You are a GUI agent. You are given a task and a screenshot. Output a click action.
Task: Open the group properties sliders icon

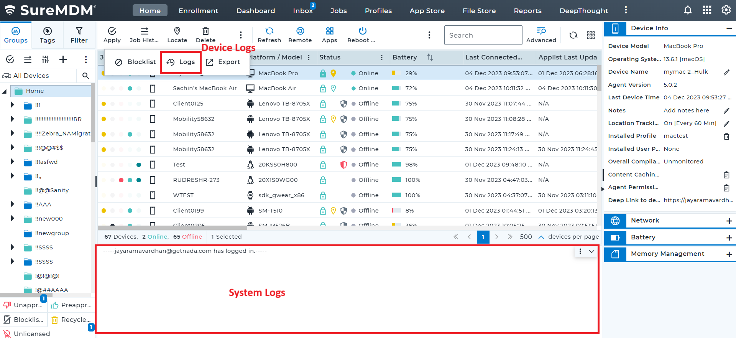[x=45, y=59]
